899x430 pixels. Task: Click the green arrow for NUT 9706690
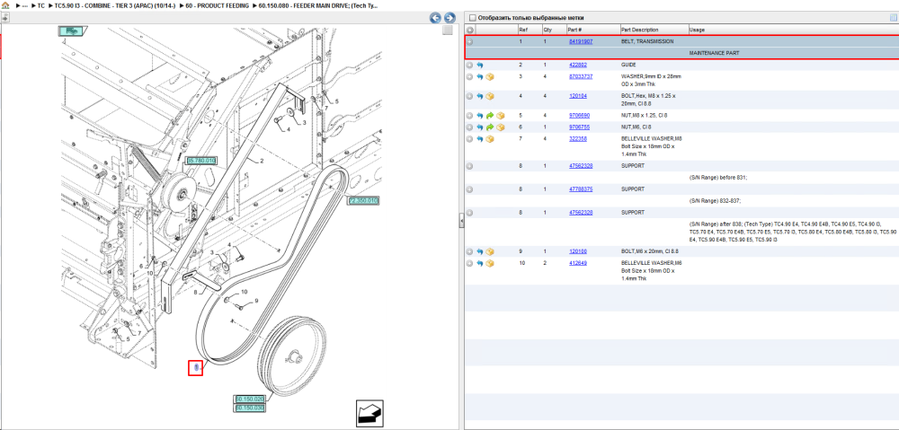(x=490, y=116)
